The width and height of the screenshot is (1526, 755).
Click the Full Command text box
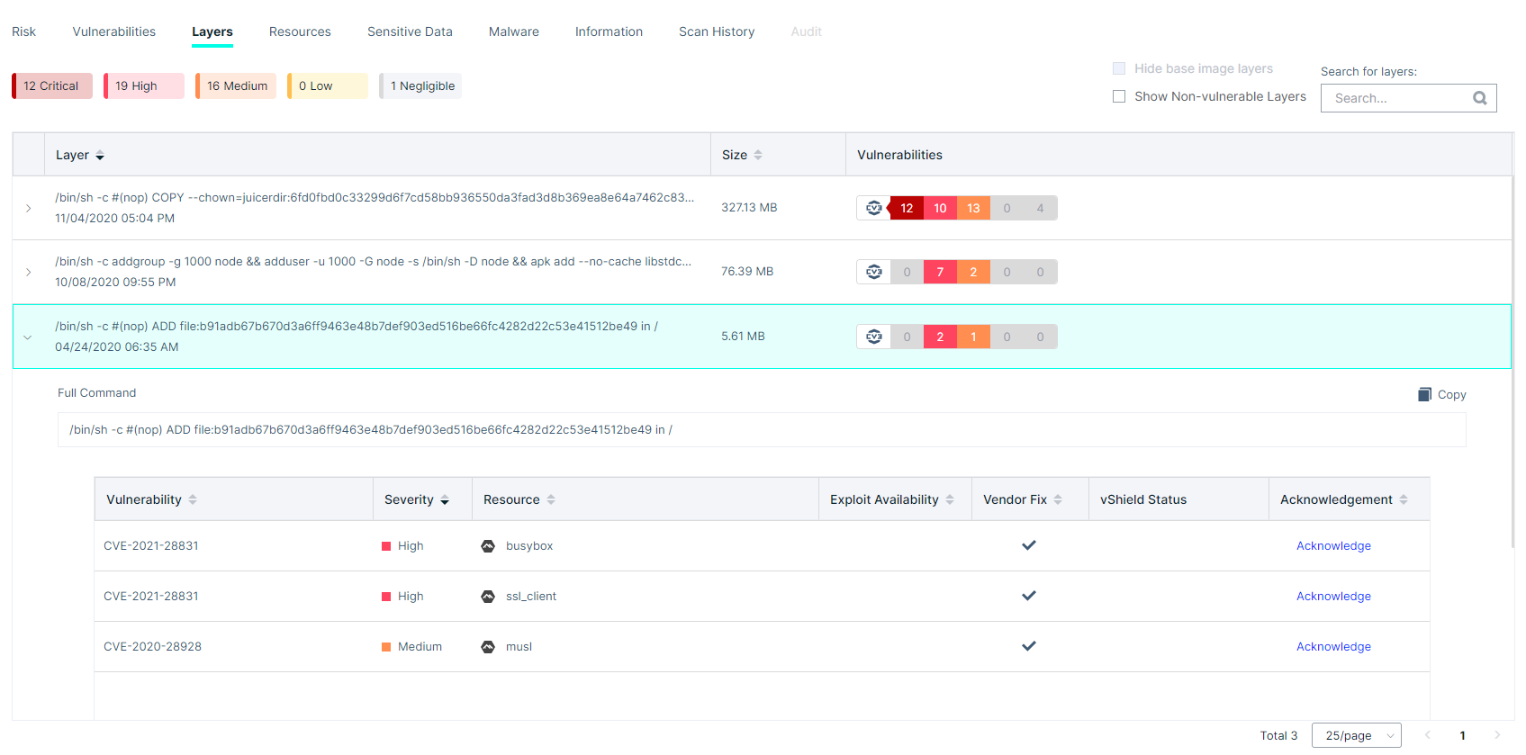[762, 430]
